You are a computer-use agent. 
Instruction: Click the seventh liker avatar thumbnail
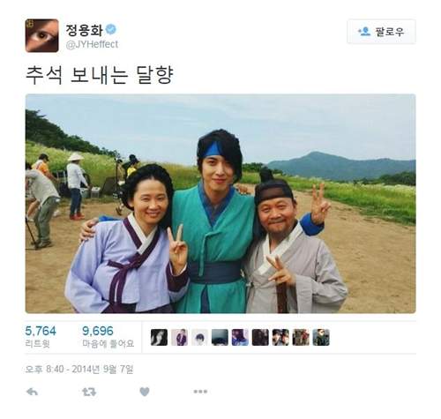280,337
